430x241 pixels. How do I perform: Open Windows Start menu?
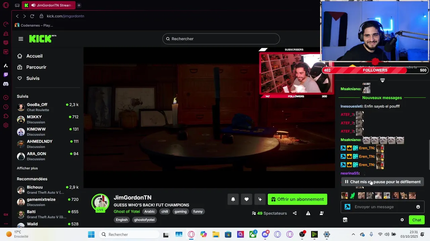click(91, 234)
